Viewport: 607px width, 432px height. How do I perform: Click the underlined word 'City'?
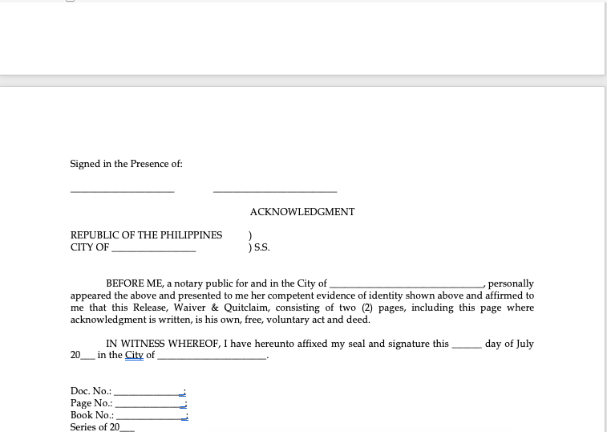point(134,355)
